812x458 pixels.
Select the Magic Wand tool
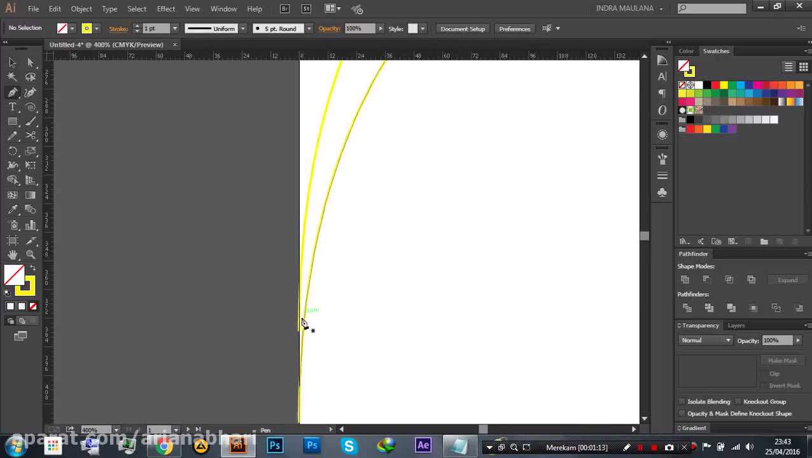[x=12, y=77]
